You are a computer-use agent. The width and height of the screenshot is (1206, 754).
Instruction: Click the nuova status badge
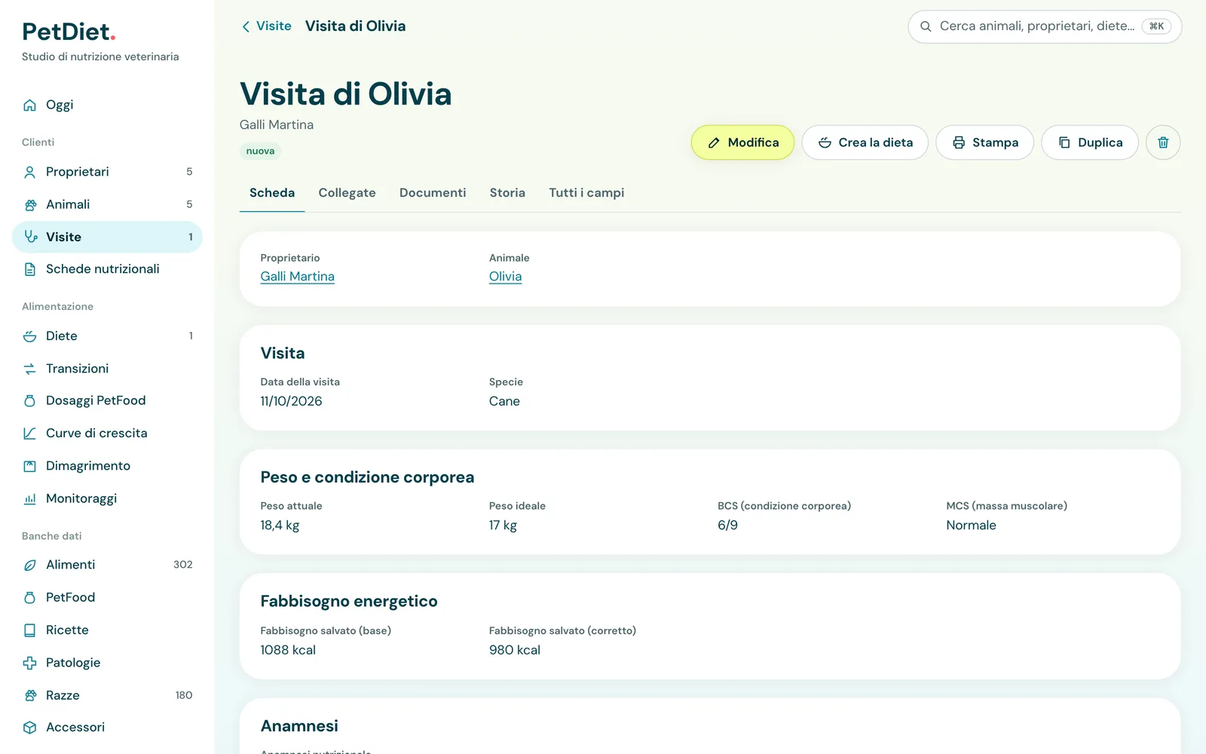(260, 151)
